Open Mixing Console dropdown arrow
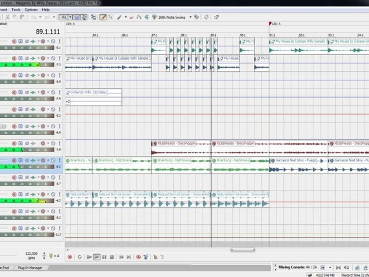Screen dimensions: 369x277 [330, 267]
